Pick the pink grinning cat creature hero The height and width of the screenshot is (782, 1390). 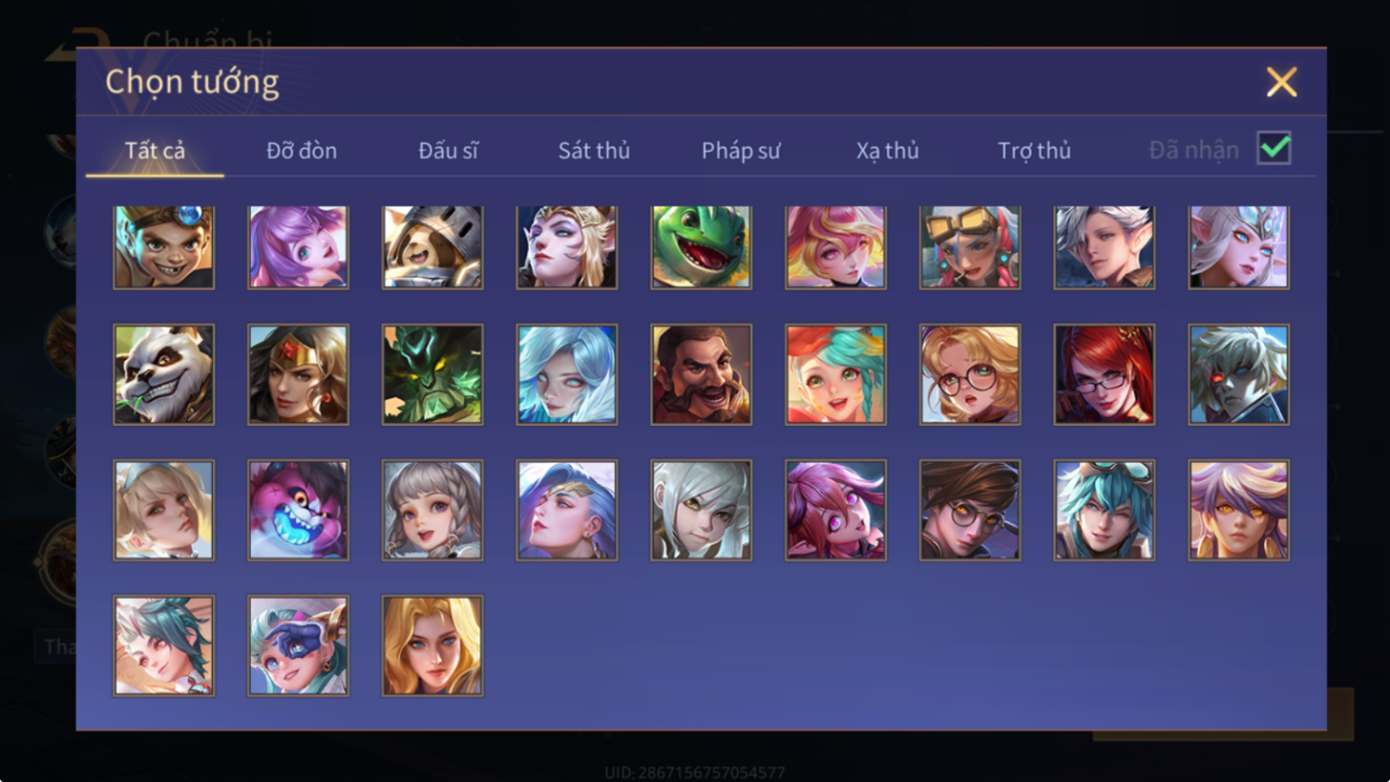click(298, 510)
